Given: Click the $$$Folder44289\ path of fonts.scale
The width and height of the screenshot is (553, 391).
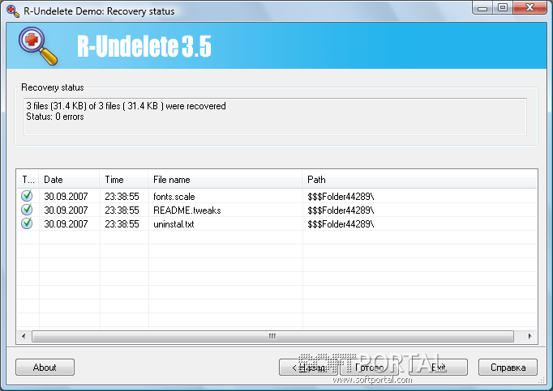Looking at the screenshot, I should click(341, 196).
